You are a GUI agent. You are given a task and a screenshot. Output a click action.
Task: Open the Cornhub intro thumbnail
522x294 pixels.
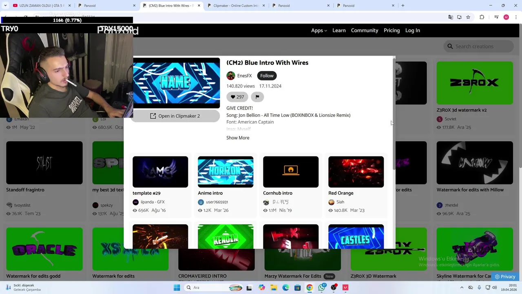click(x=291, y=172)
